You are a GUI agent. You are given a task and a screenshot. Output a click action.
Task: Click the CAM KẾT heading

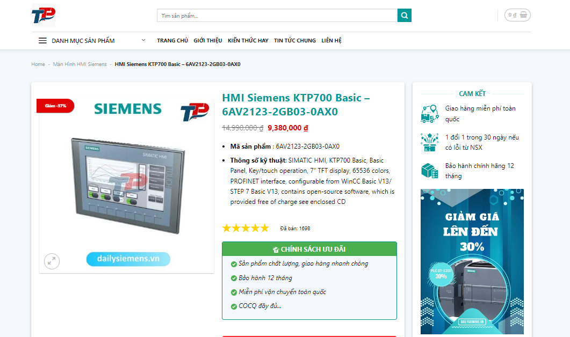[472, 94]
